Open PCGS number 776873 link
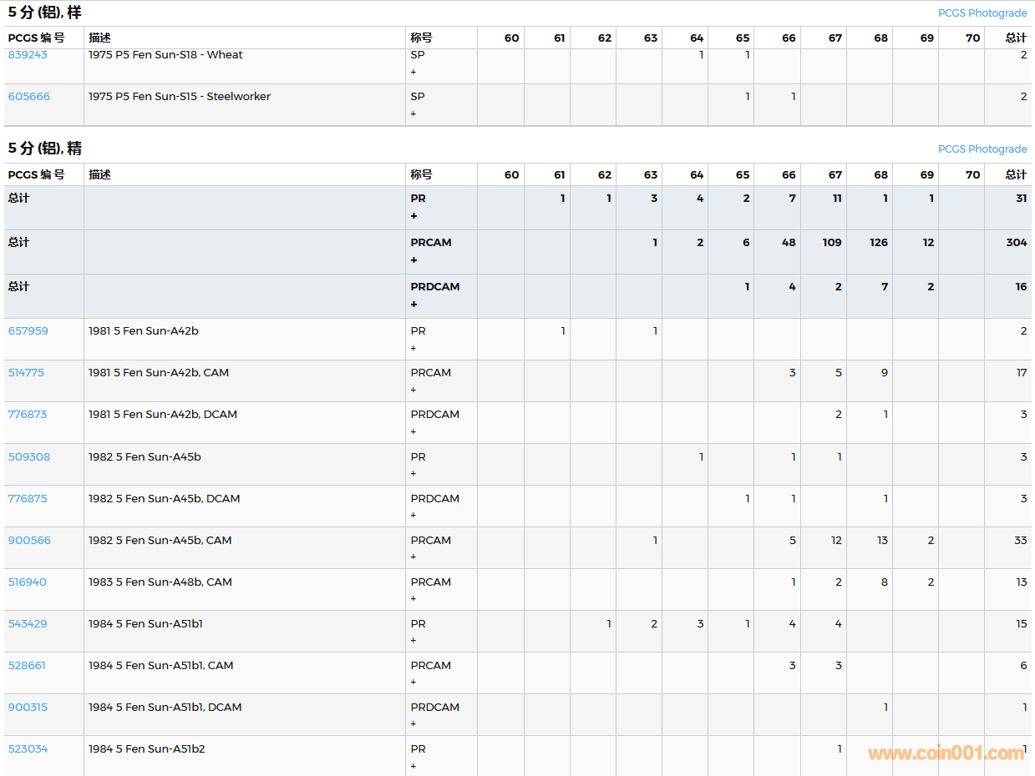 click(28, 415)
